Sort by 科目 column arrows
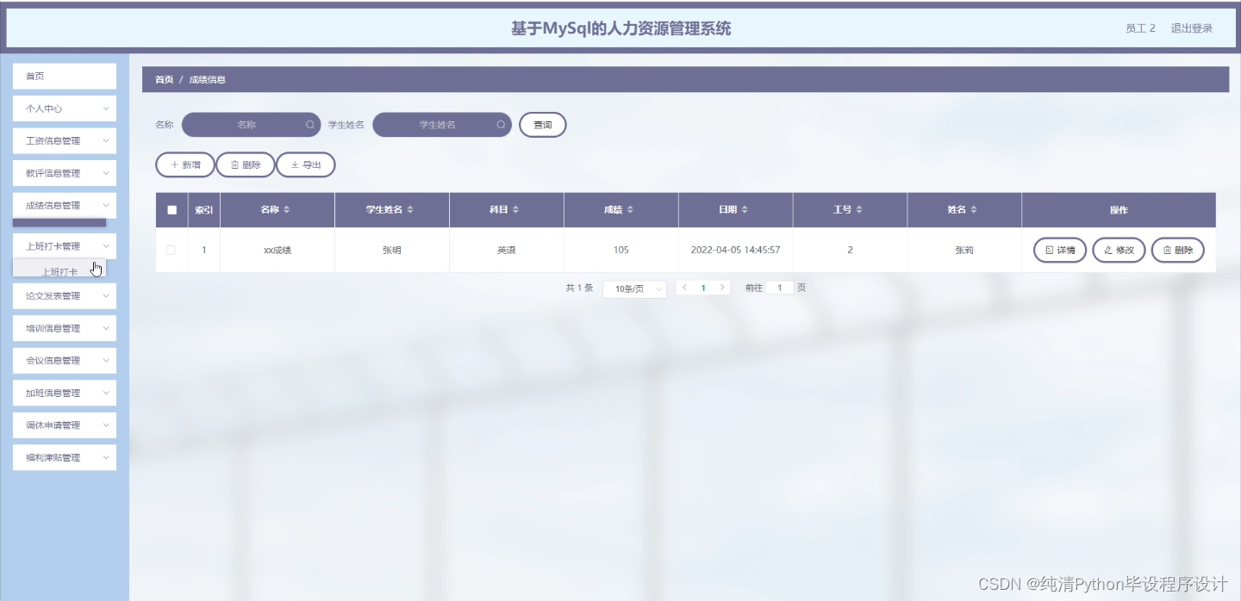 tap(515, 210)
